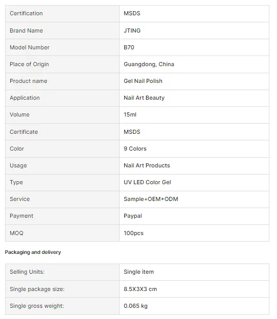Image resolution: width=277 pixels, height=319 pixels.
Task: Select the Single item selling units value
Action: [x=138, y=272]
